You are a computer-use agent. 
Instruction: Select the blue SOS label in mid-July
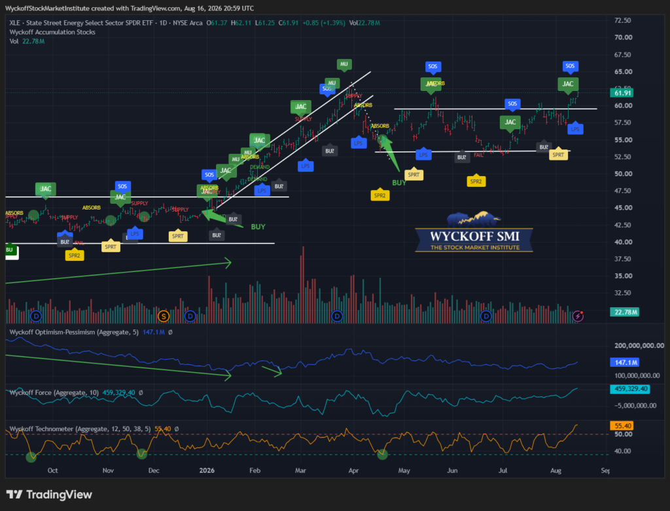pyautogui.click(x=512, y=104)
